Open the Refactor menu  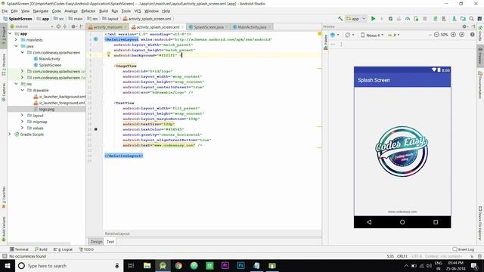[x=88, y=11]
